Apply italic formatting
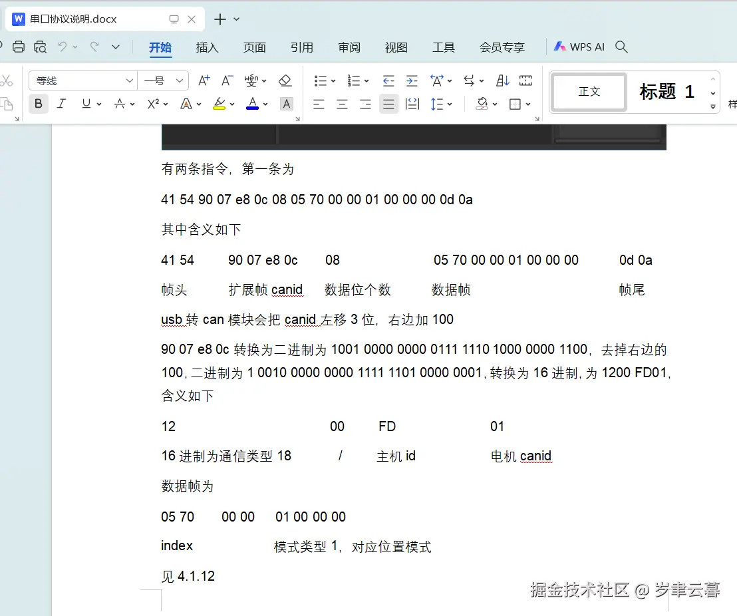Screen dimensions: 737x616 tap(61, 104)
